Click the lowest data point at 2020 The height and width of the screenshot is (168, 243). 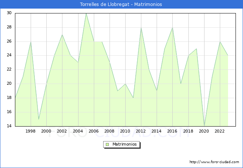tap(204, 125)
